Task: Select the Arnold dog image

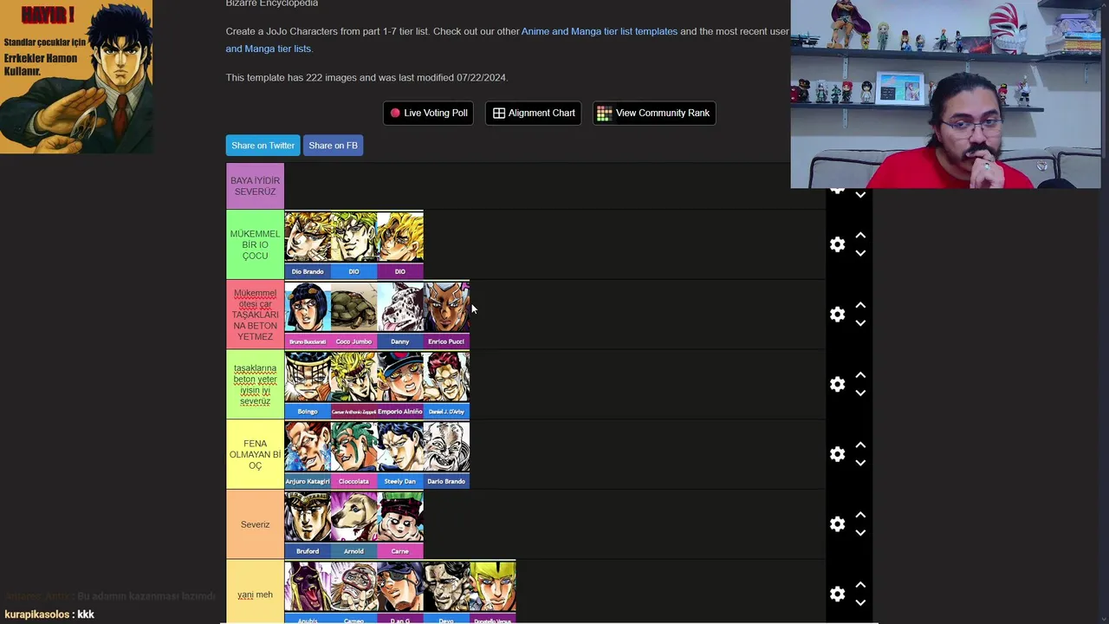Action: point(353,524)
